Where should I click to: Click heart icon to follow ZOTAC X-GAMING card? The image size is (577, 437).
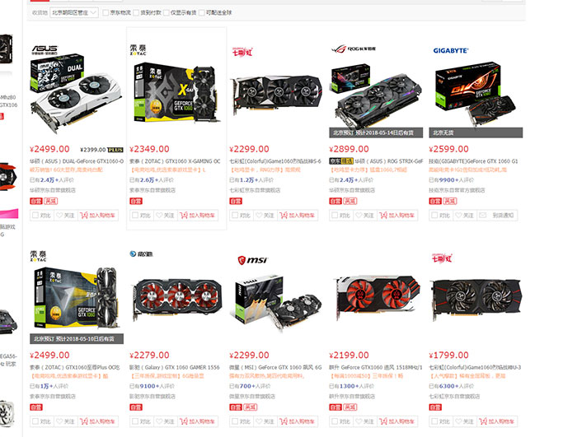click(x=159, y=216)
